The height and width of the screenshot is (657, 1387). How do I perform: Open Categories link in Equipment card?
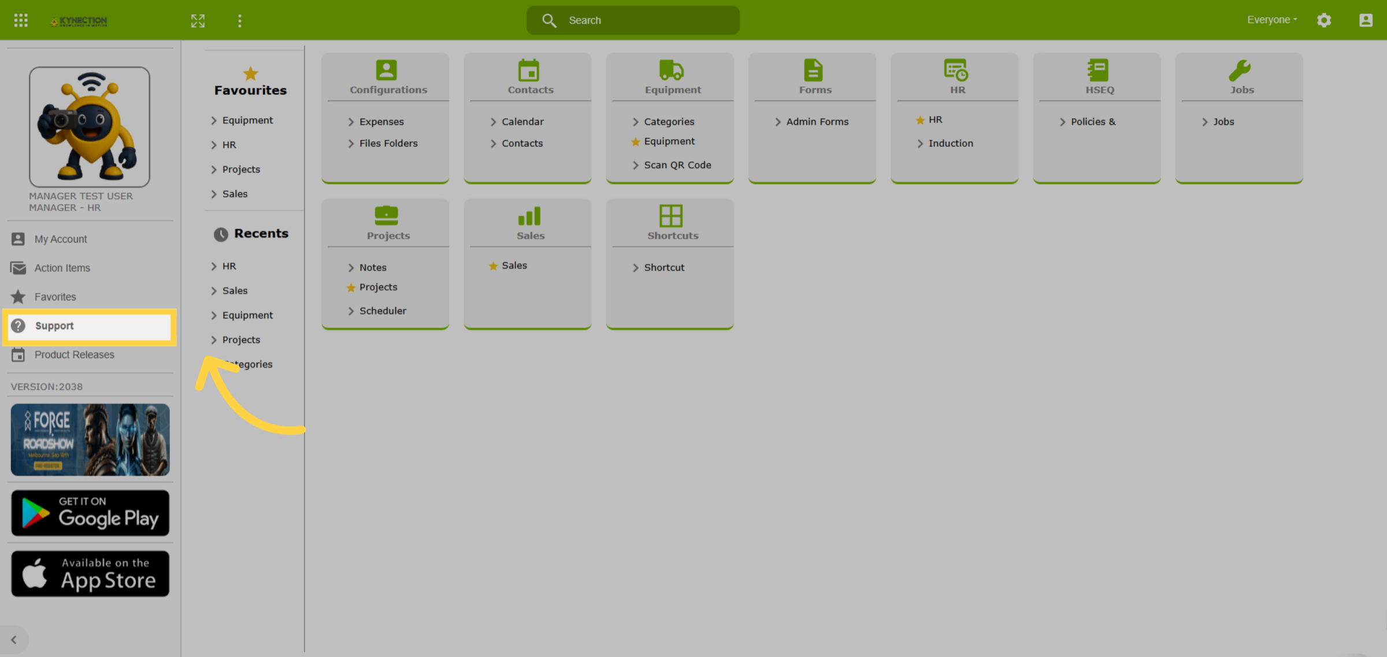(x=669, y=122)
